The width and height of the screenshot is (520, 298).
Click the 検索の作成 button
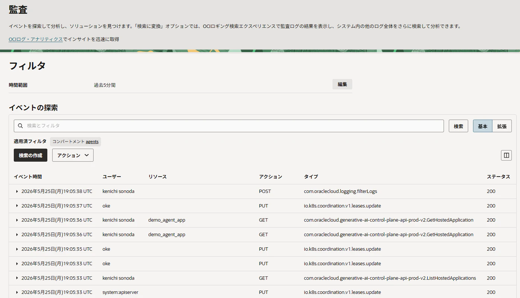pyautogui.click(x=31, y=155)
